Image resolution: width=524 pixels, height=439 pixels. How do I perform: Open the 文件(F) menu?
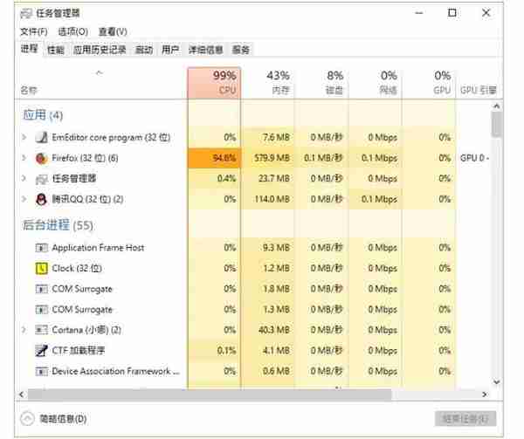[x=34, y=31]
